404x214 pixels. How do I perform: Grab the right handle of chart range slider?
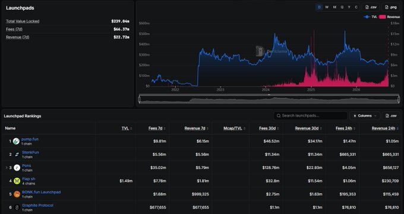pos(399,99)
